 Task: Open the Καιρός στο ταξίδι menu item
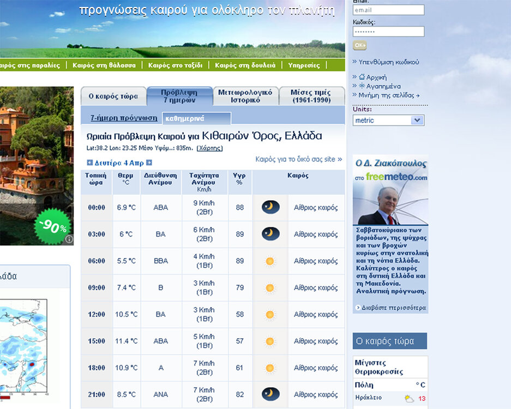(175, 65)
